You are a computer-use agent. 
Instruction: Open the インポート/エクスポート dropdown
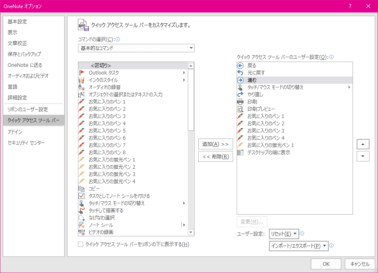pyautogui.click(x=299, y=246)
